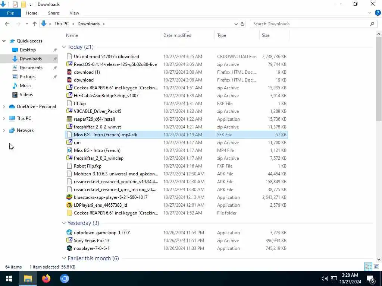The image size is (382, 286).
Task: Open Customize Quick Access Toolbar dropdown
Action: (30, 4)
